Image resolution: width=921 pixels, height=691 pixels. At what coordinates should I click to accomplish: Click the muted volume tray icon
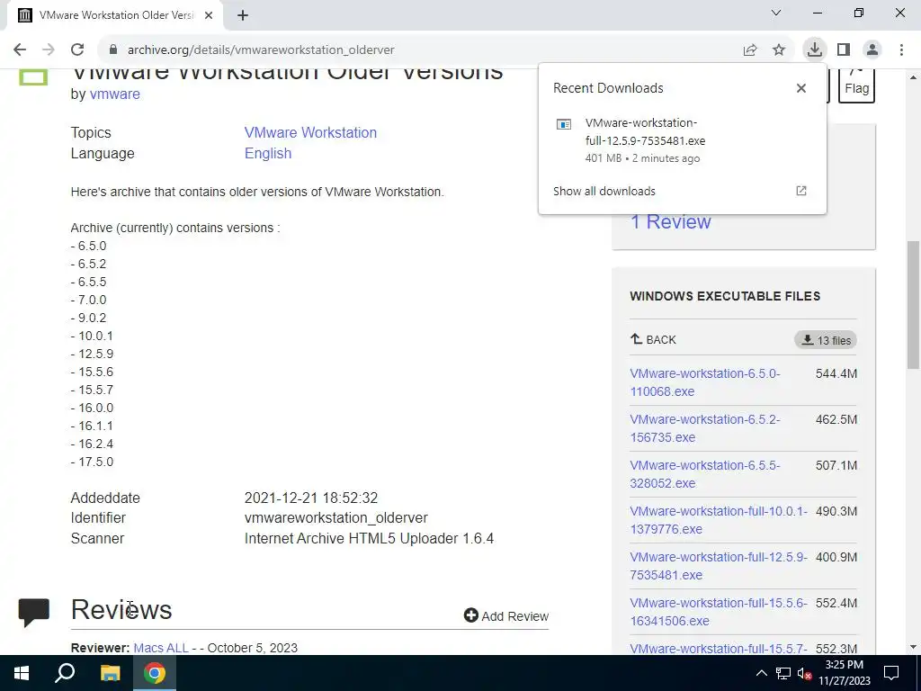click(x=804, y=673)
